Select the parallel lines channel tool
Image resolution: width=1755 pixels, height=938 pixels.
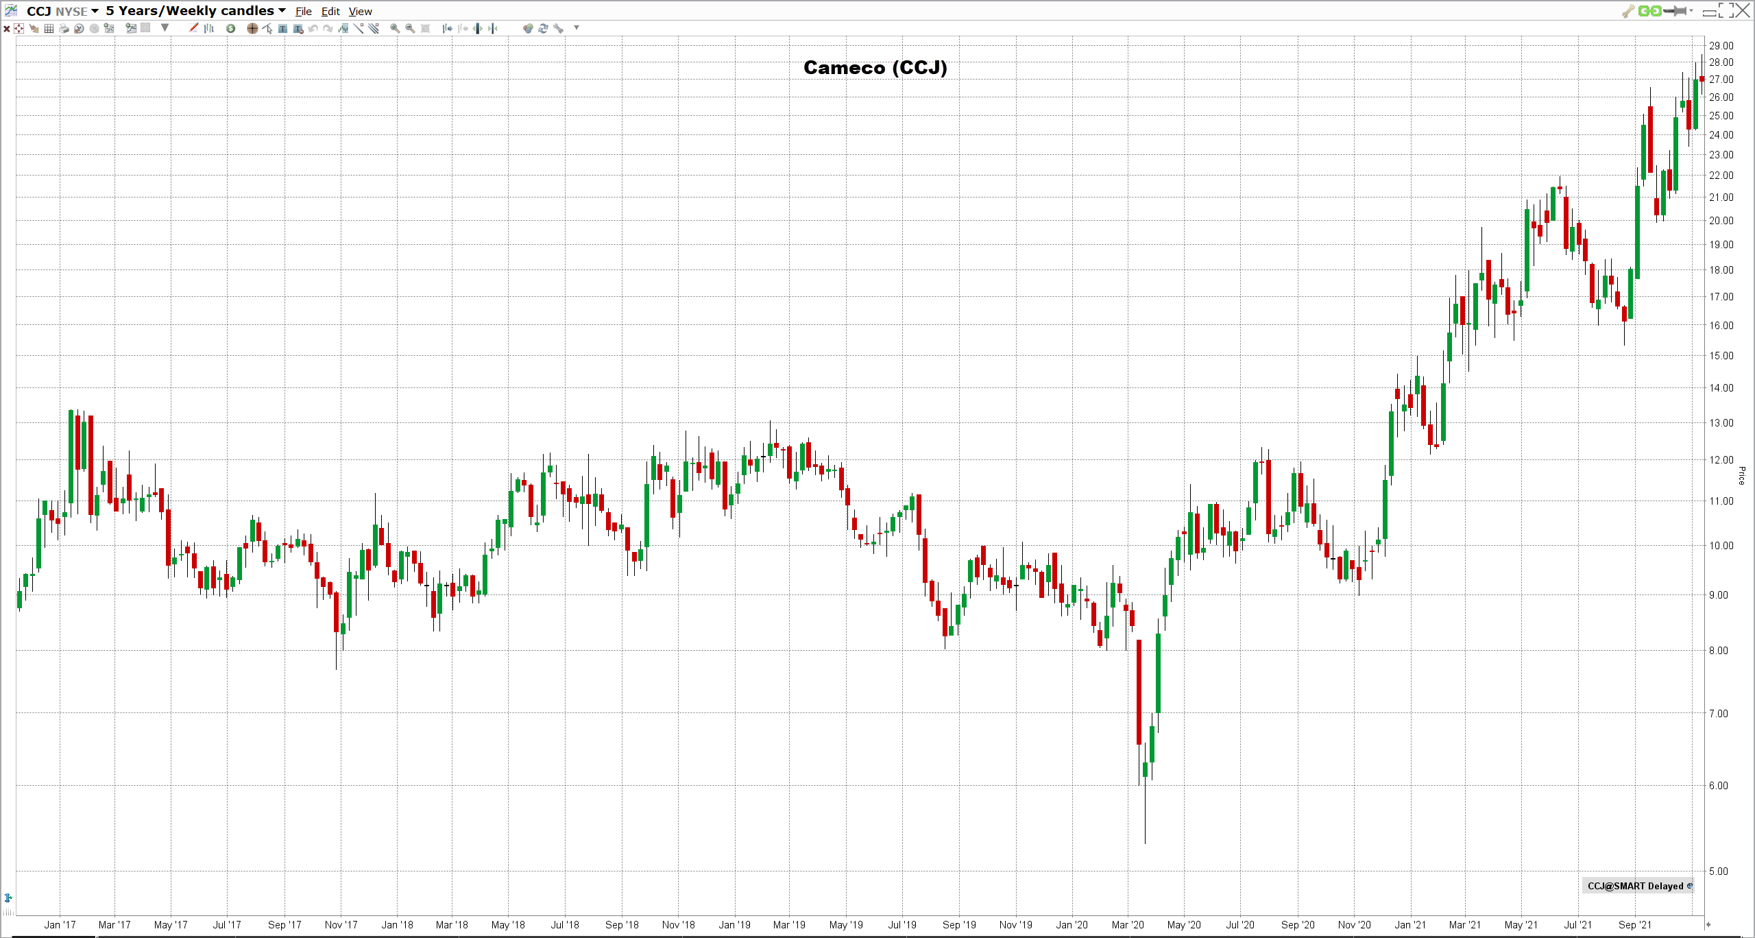pos(373,28)
